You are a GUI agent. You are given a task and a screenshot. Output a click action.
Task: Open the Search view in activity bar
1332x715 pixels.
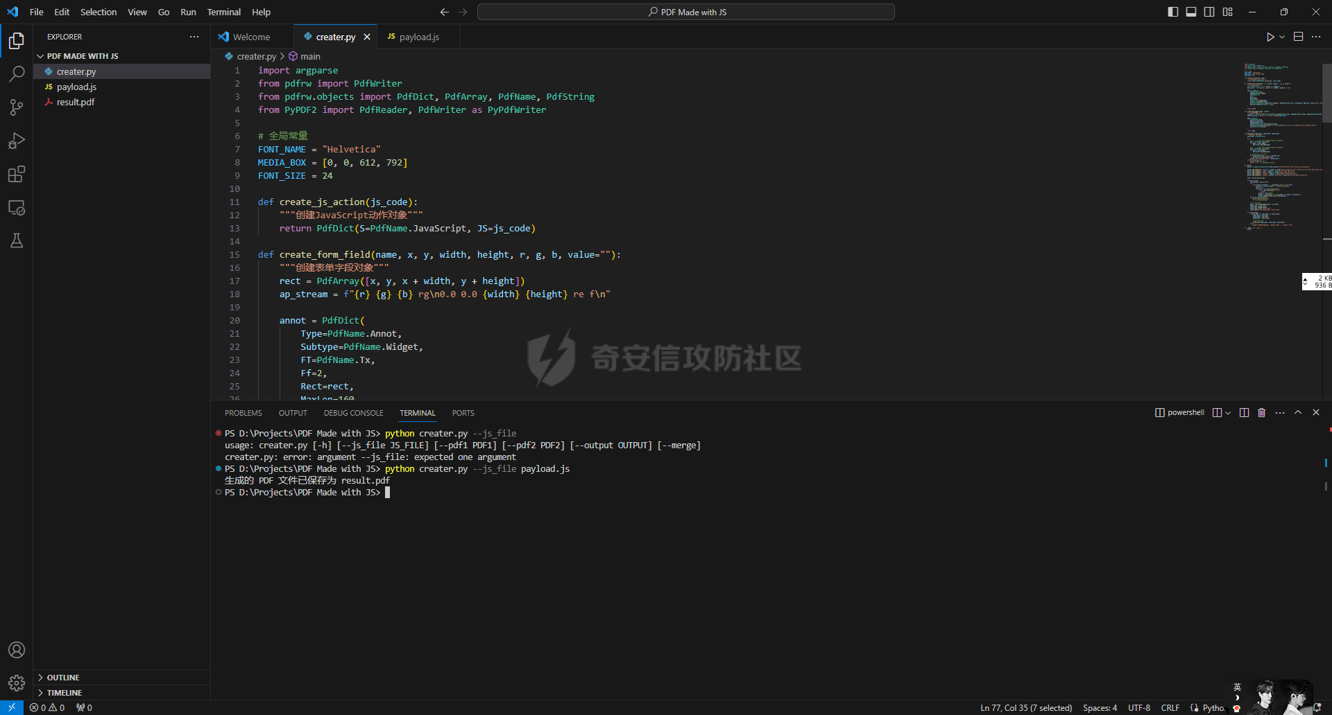pyautogui.click(x=17, y=73)
